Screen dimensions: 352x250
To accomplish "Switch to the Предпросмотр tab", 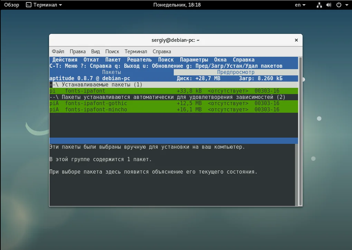I will tap(236, 72).
